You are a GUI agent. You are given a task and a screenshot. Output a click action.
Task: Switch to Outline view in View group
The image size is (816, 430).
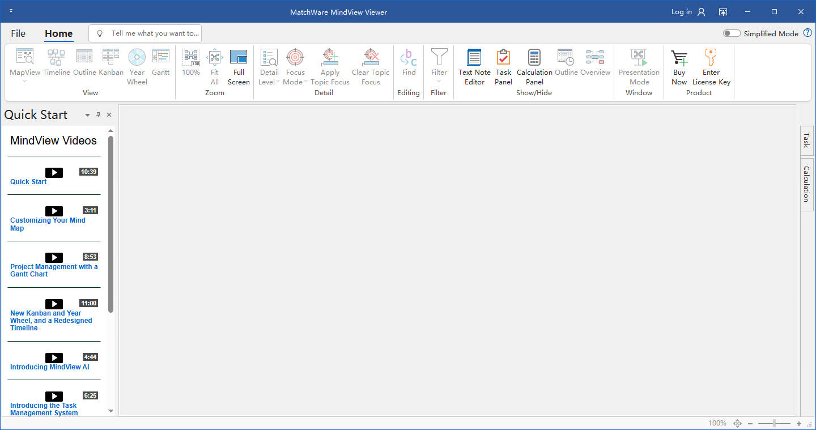(84, 62)
